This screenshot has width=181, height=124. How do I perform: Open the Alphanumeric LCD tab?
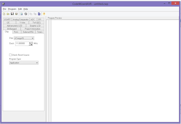pyautogui.click(x=14, y=26)
